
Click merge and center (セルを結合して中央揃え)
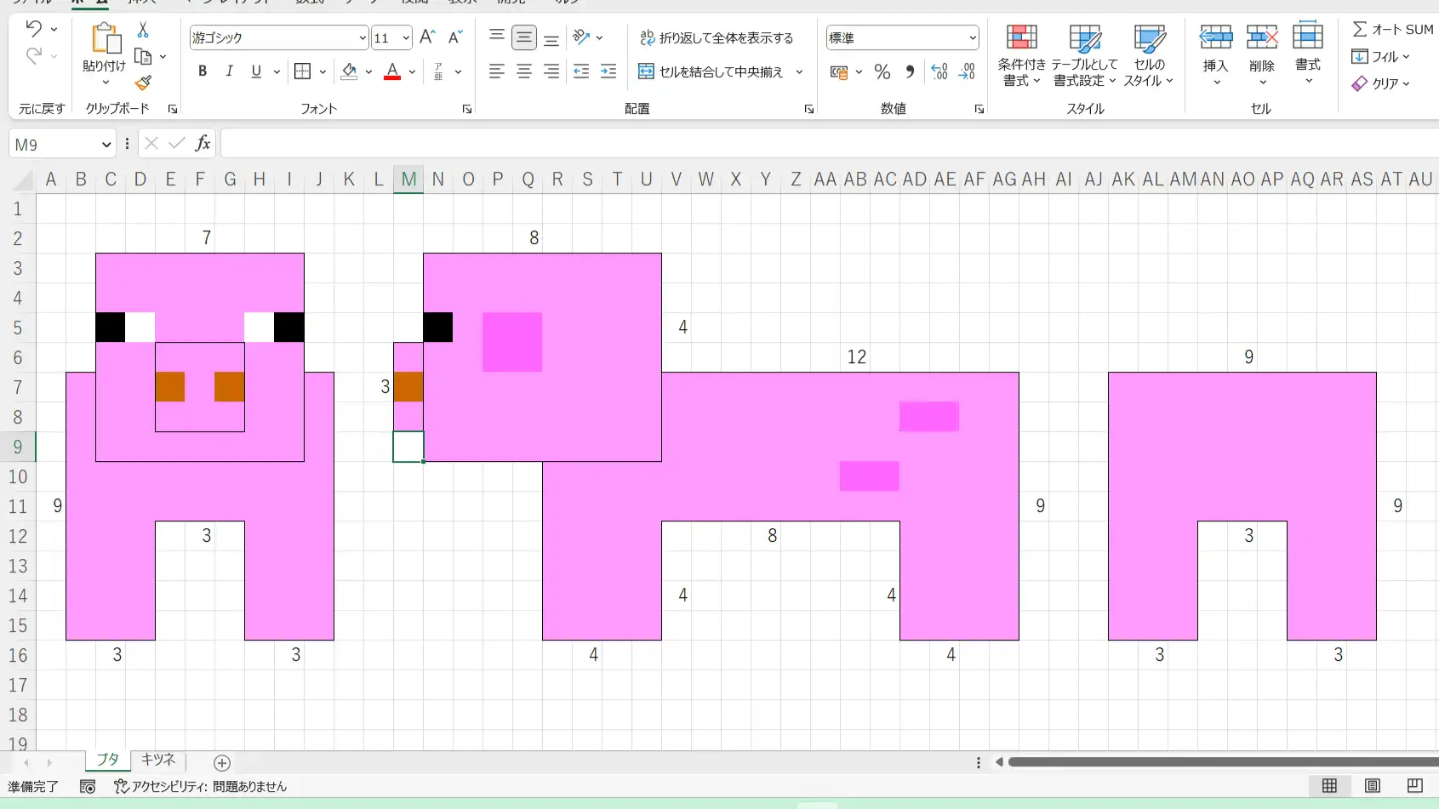click(x=711, y=71)
